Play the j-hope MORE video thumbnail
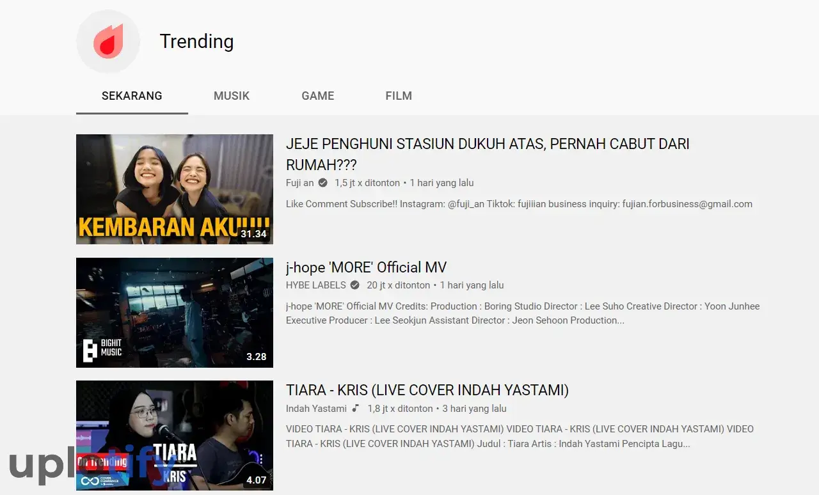The width and height of the screenshot is (819, 495). 175,313
